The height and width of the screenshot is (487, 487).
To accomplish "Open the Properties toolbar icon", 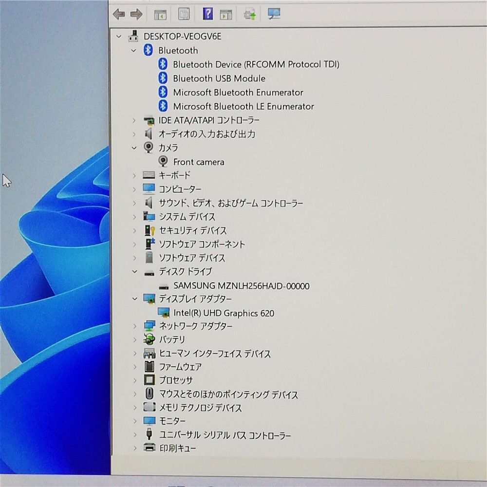I will [x=184, y=14].
